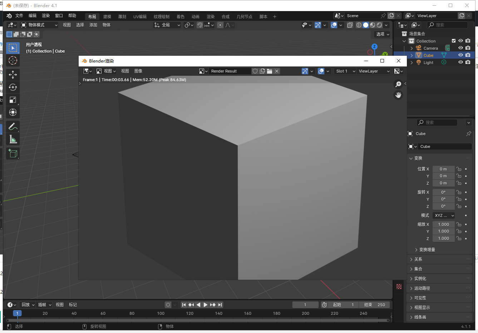This screenshot has height=333, width=478.
Task: Open the render image's folder browser icon
Action: click(270, 71)
